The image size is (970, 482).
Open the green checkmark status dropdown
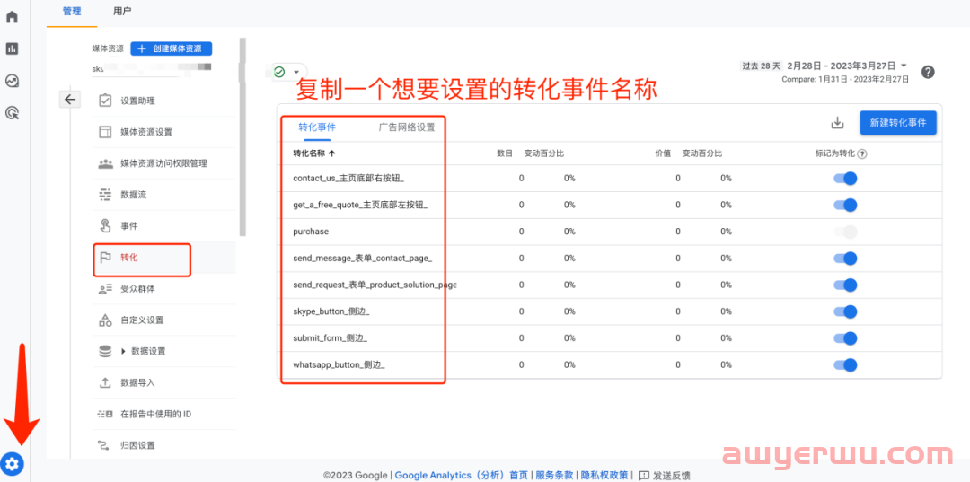click(287, 72)
